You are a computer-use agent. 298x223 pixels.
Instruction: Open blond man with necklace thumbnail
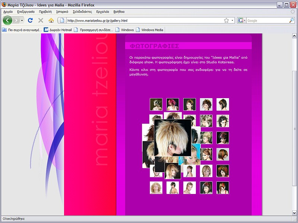point(190,188)
